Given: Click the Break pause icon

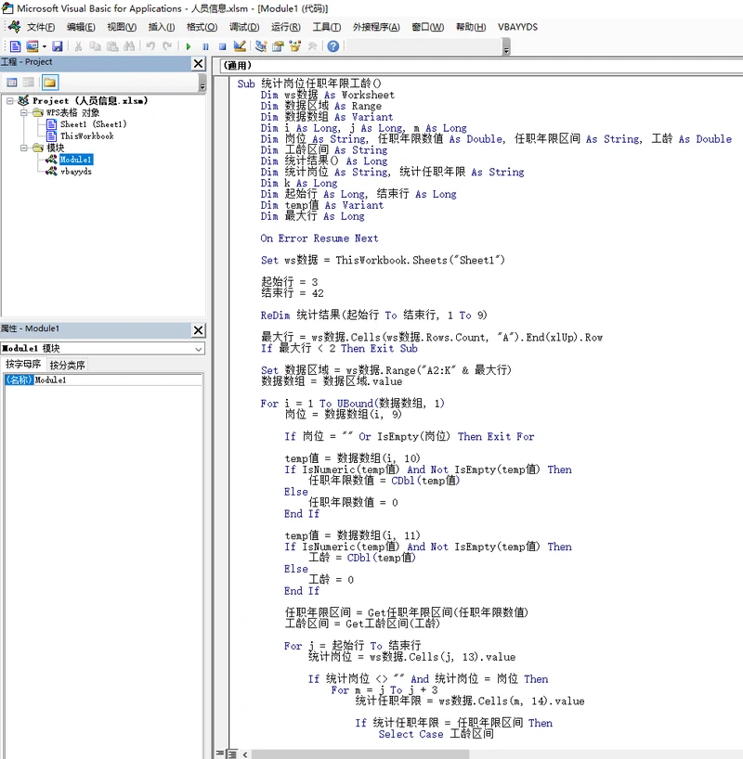Looking at the screenshot, I should (x=205, y=46).
